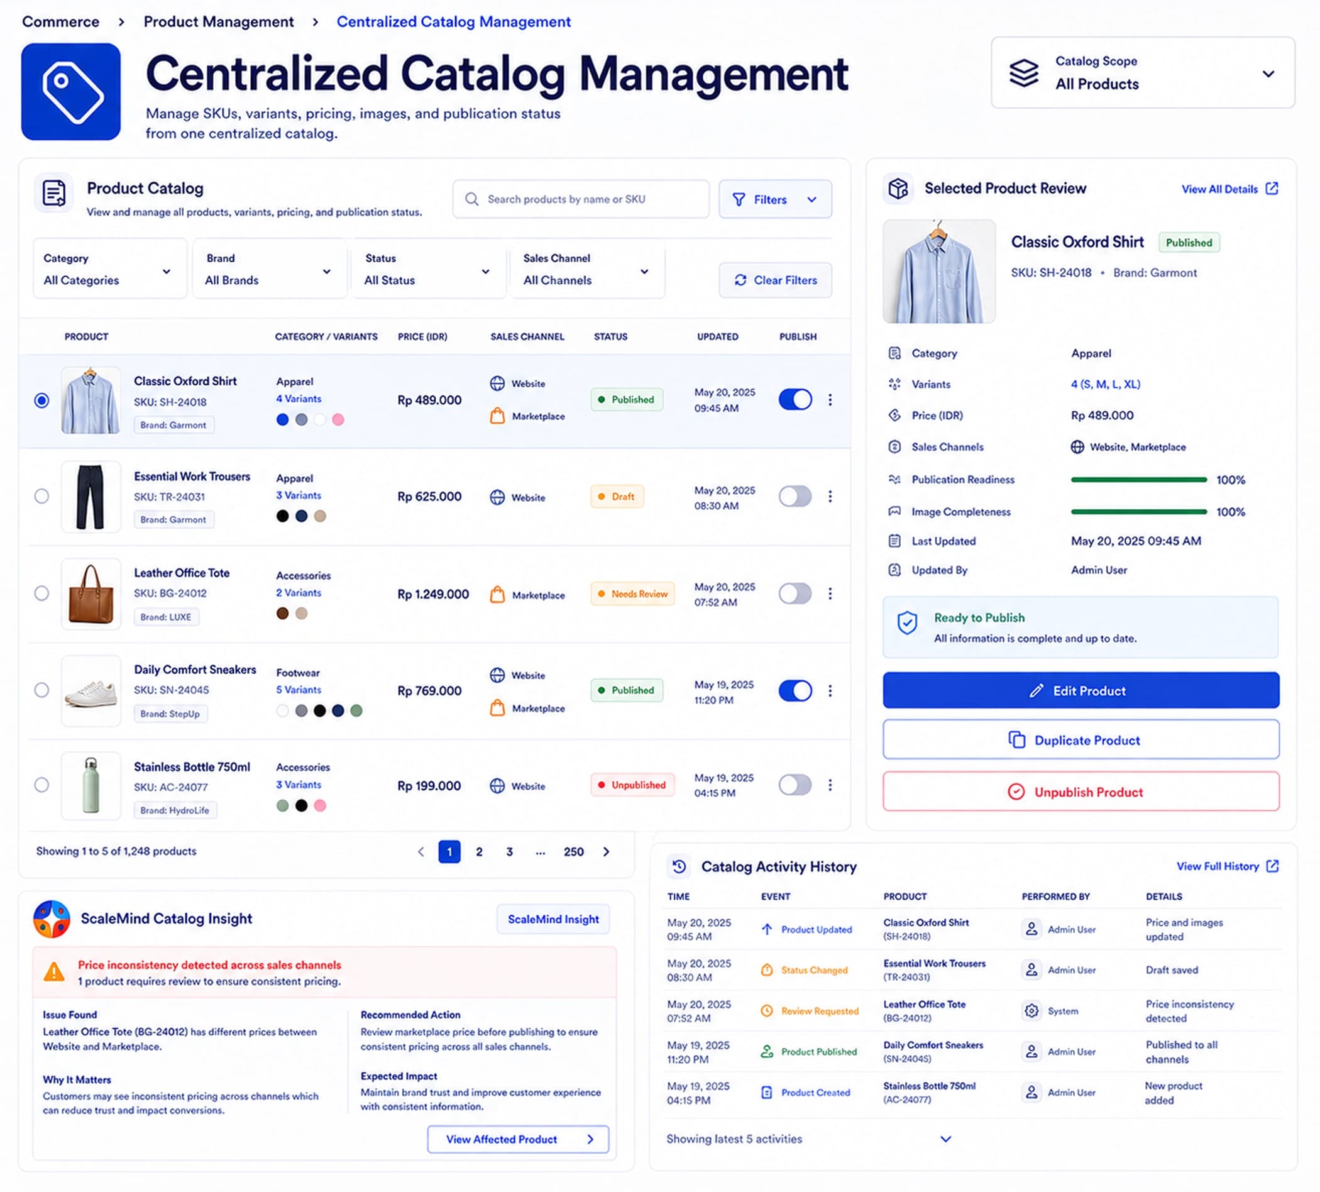Click the Clear Filters button
The height and width of the screenshot is (1192, 1320).
(775, 280)
